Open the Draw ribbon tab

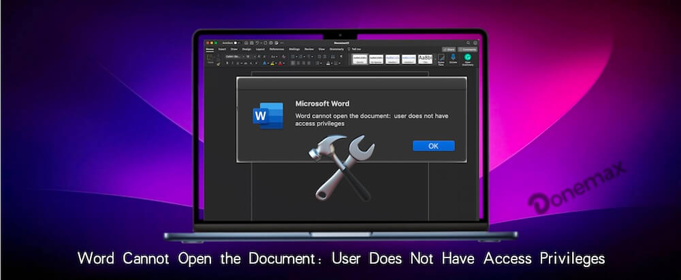coord(234,49)
